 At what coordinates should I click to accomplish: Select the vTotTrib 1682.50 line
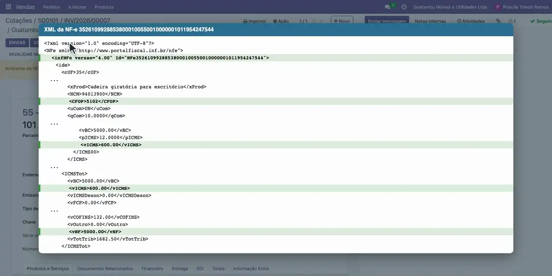[x=108, y=239]
